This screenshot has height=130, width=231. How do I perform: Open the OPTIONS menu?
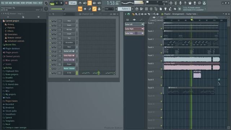(29, 3)
